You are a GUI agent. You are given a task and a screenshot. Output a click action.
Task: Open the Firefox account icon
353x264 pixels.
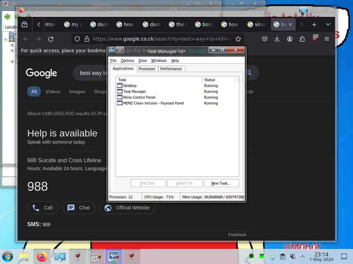coord(290,39)
